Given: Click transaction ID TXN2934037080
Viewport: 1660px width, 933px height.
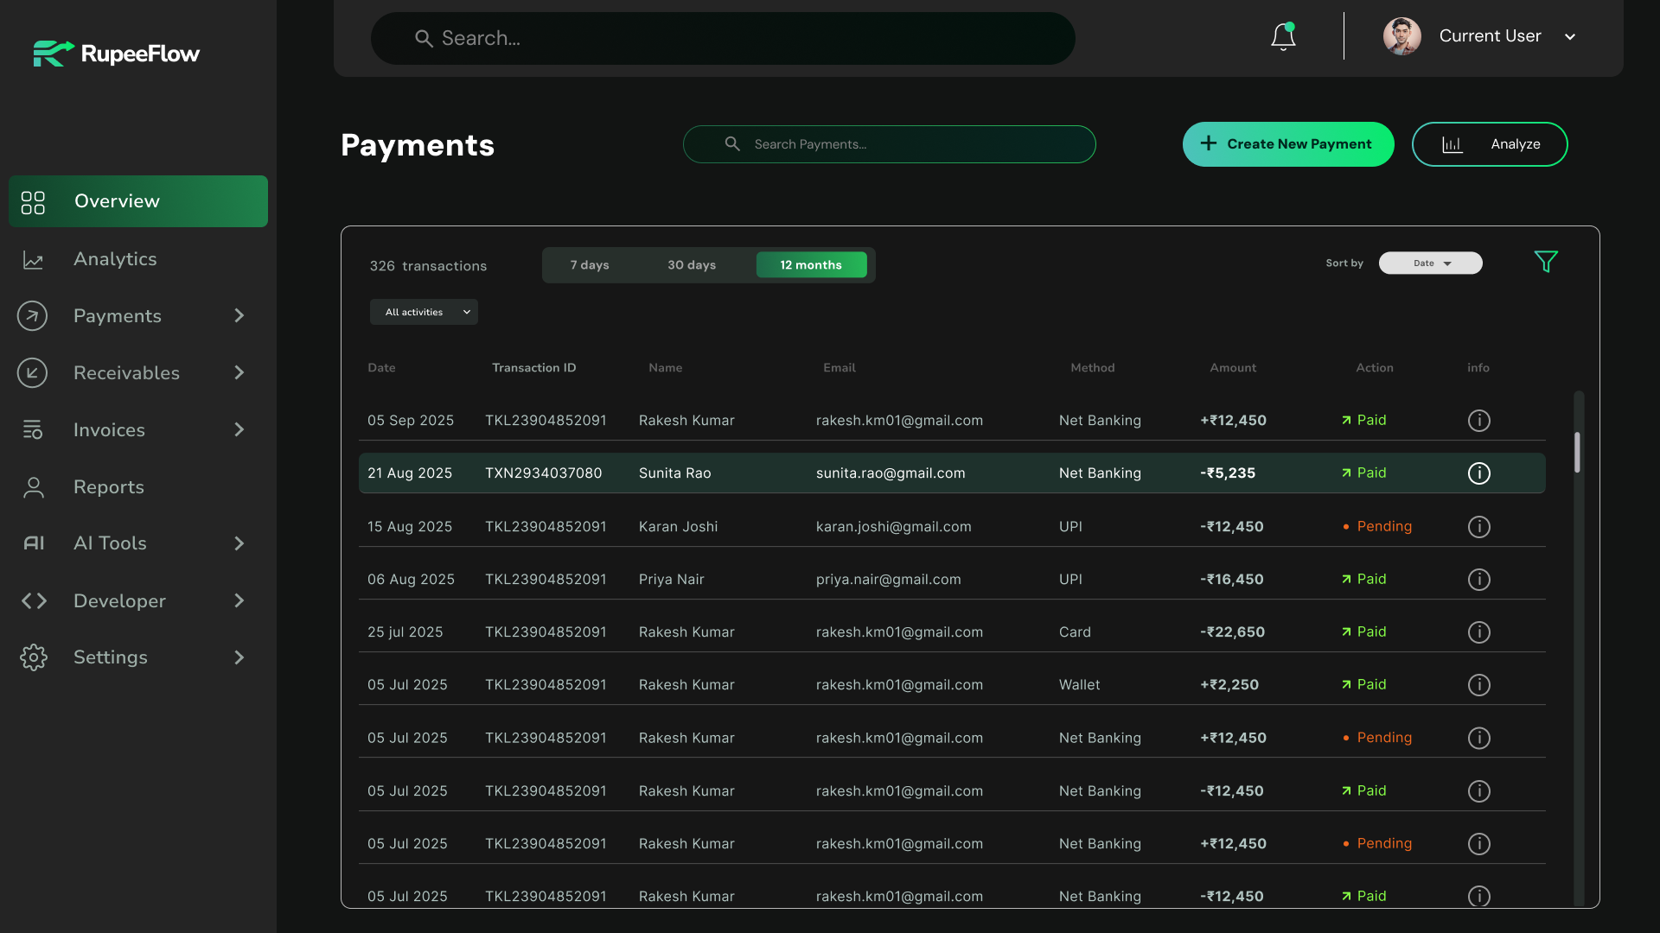Looking at the screenshot, I should point(543,473).
